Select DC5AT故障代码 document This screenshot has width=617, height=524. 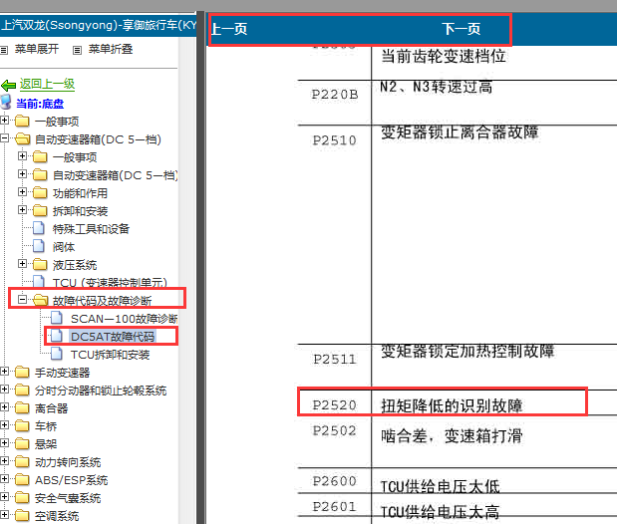113,337
